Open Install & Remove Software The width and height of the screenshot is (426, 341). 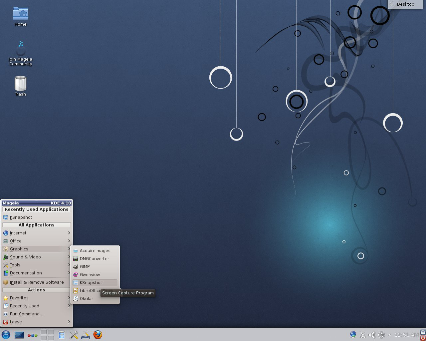coord(37,282)
